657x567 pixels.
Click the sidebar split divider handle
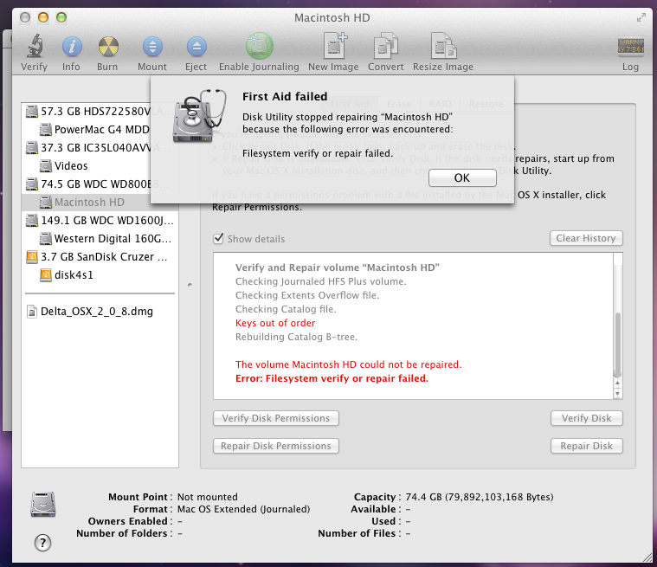click(x=190, y=285)
